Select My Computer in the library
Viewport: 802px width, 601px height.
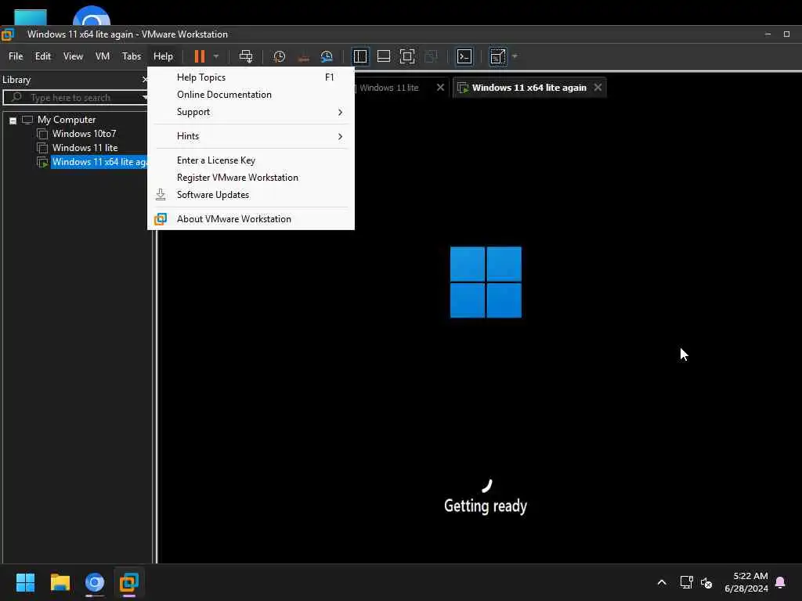click(x=67, y=120)
